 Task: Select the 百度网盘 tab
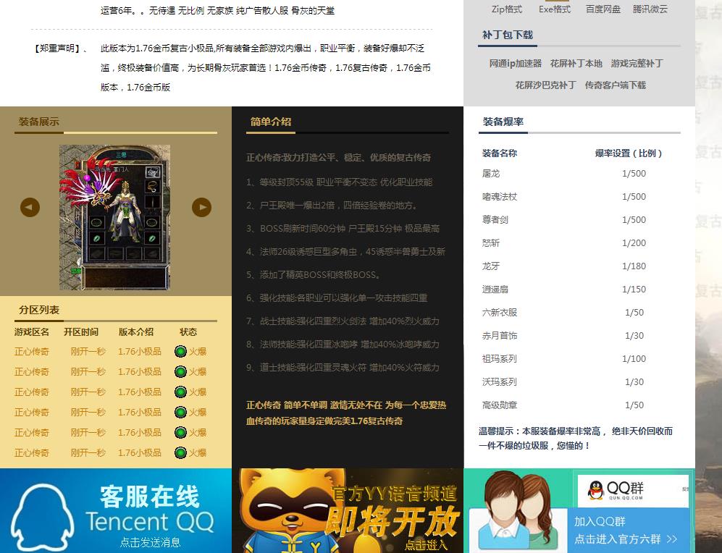[603, 10]
